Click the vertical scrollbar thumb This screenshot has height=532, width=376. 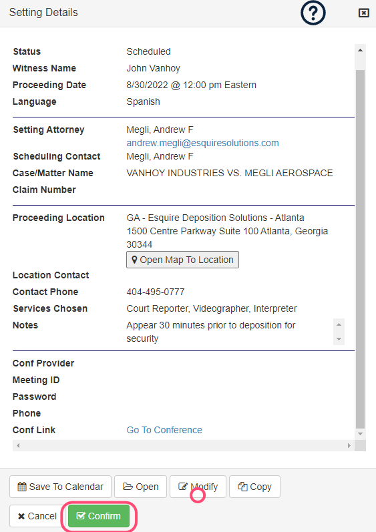click(361, 250)
